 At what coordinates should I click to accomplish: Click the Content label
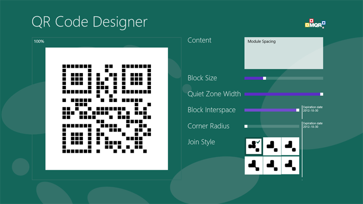[199, 40]
